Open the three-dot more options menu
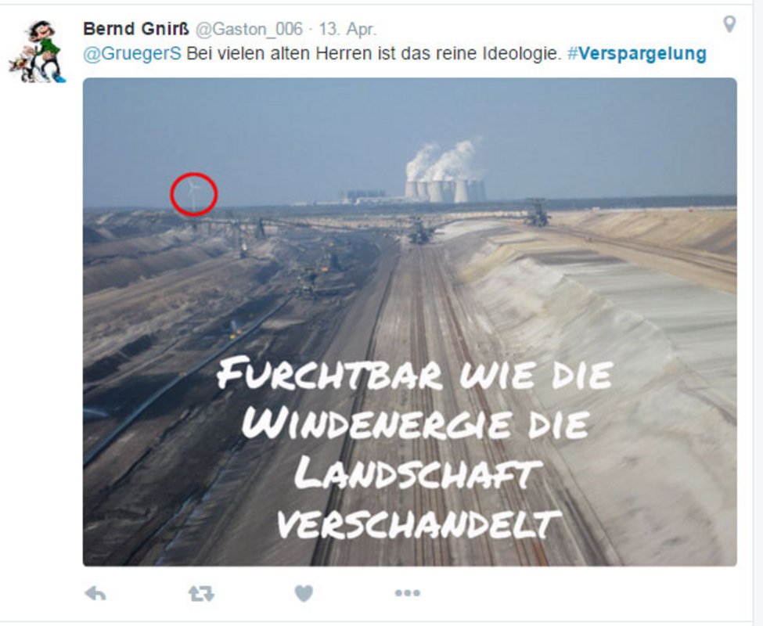763x626 pixels. (408, 593)
